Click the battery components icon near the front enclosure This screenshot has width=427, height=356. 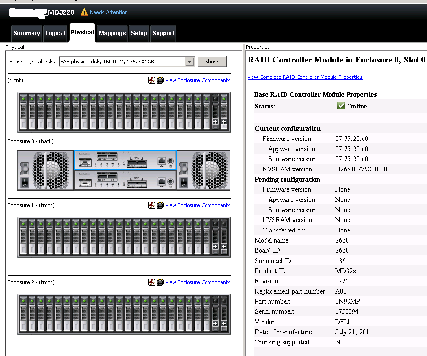coord(160,80)
